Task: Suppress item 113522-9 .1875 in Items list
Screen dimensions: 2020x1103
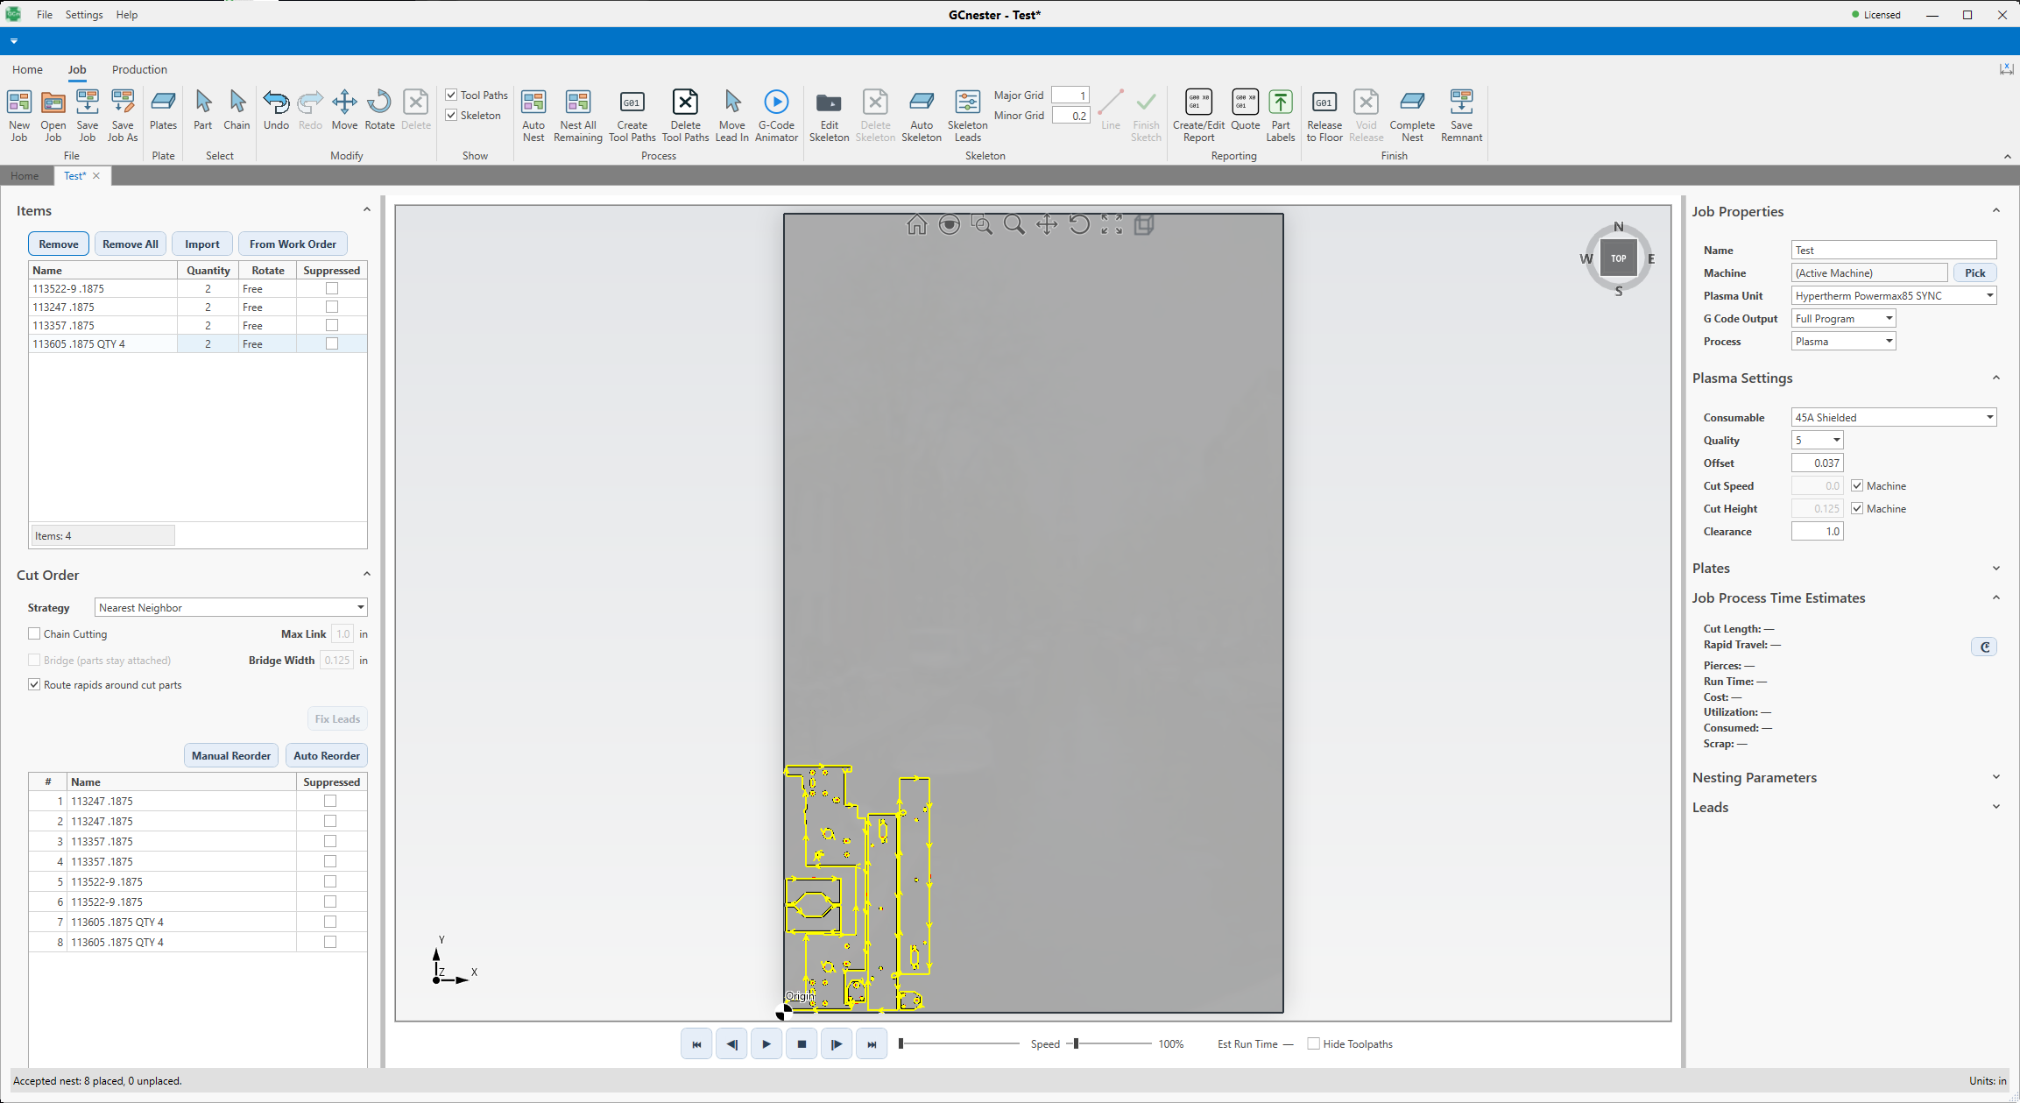Action: point(331,288)
